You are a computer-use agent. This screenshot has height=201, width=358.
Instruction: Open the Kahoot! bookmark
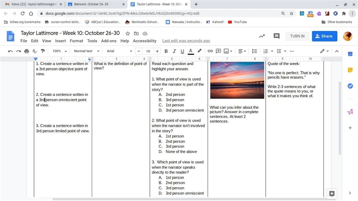coord(215,22)
